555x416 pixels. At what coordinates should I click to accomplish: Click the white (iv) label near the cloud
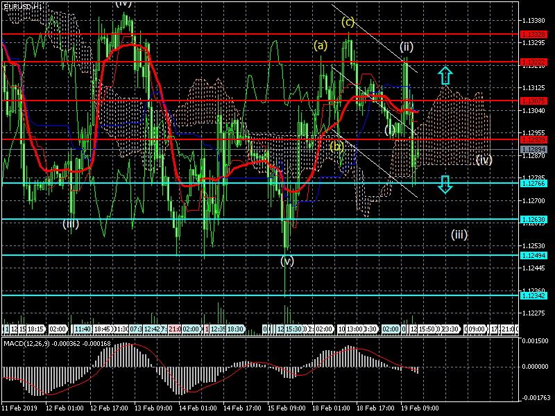tap(484, 160)
